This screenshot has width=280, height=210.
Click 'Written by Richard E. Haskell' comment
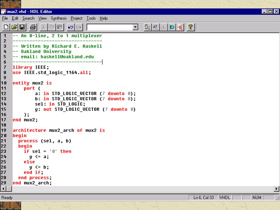point(62,46)
